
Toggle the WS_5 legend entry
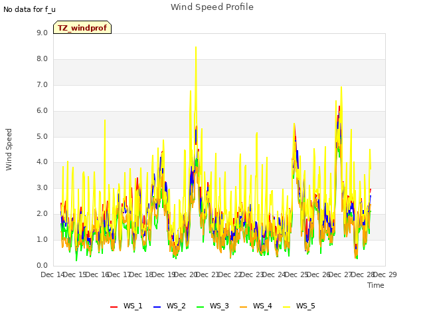point(299,306)
